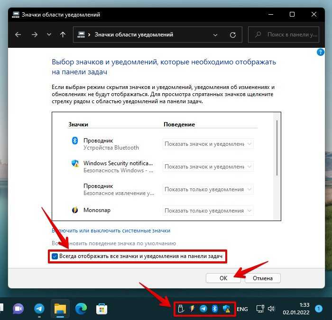
Task: Switch input language via ENG indicator
Action: click(242, 309)
